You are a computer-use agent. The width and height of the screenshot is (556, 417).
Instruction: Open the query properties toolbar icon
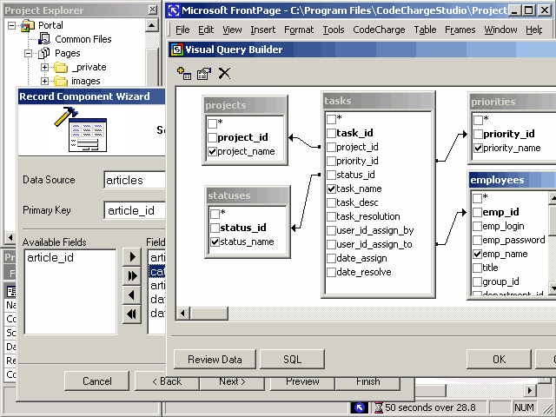point(204,73)
